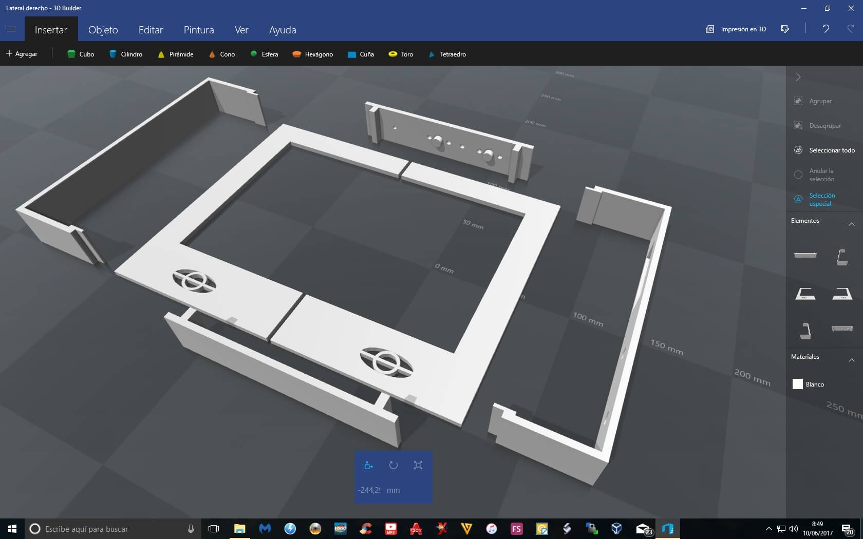Click Seleccionar todo
This screenshot has width=863, height=539.
(831, 150)
